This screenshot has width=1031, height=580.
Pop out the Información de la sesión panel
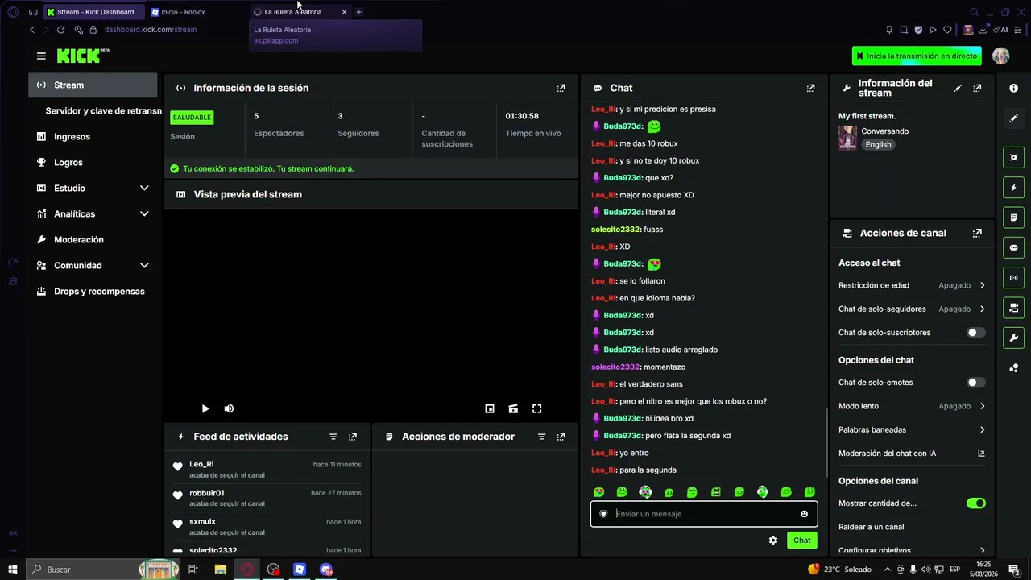click(x=561, y=88)
